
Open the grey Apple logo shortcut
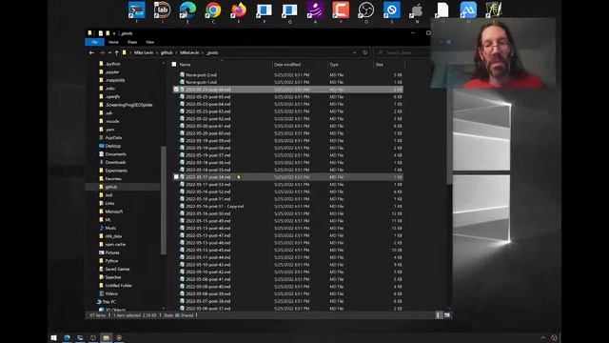click(417, 10)
